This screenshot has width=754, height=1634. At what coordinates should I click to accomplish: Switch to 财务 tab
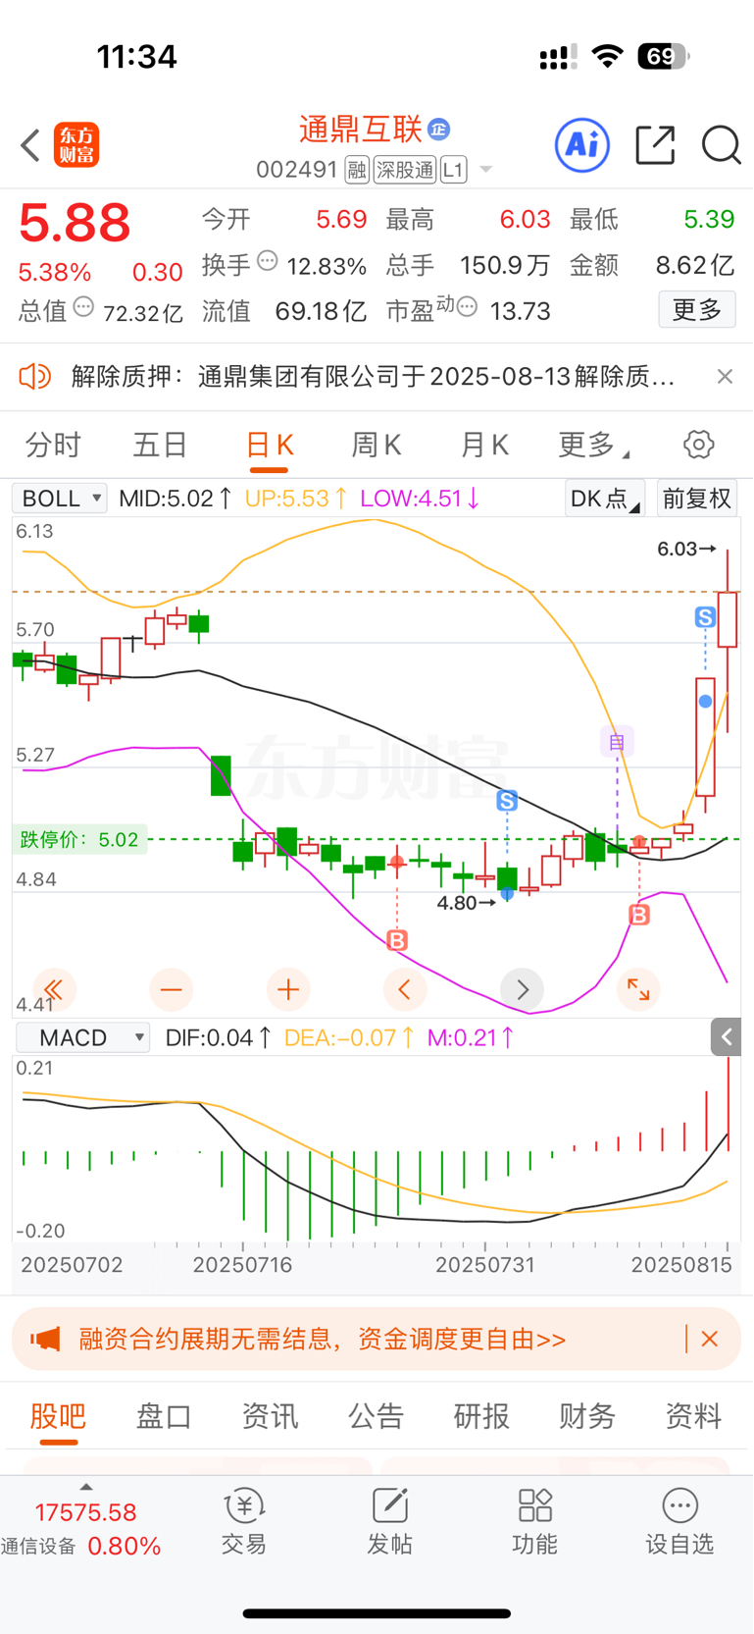(x=587, y=1416)
